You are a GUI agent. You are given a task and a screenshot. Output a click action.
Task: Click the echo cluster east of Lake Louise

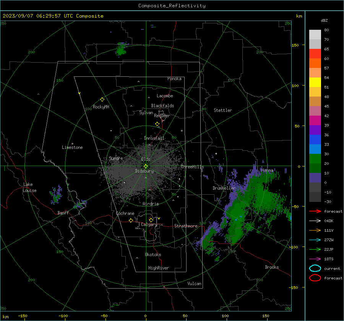pos(56,195)
